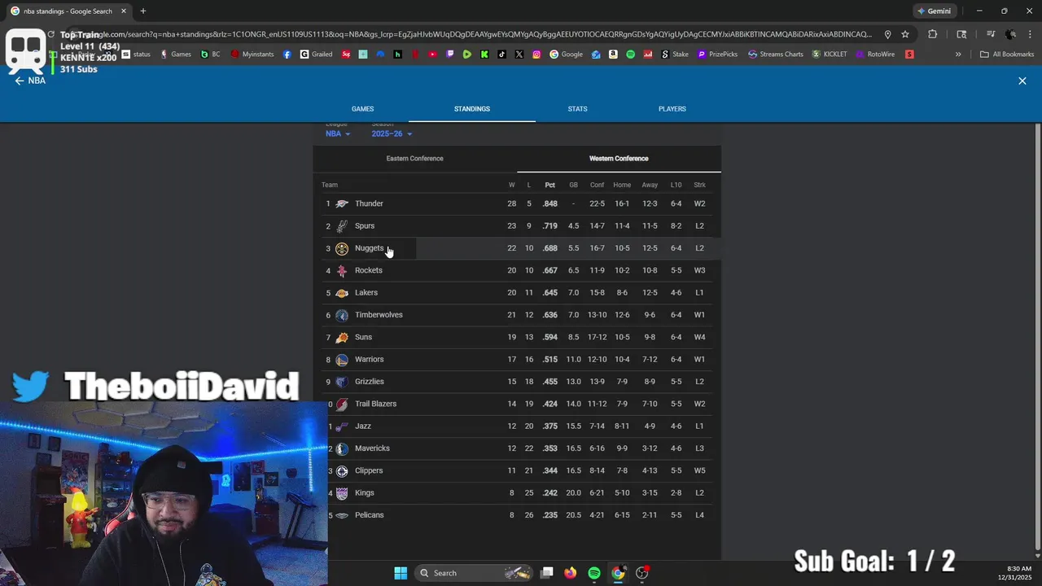Open Spotify from the taskbar
The image size is (1042, 586).
[594, 573]
